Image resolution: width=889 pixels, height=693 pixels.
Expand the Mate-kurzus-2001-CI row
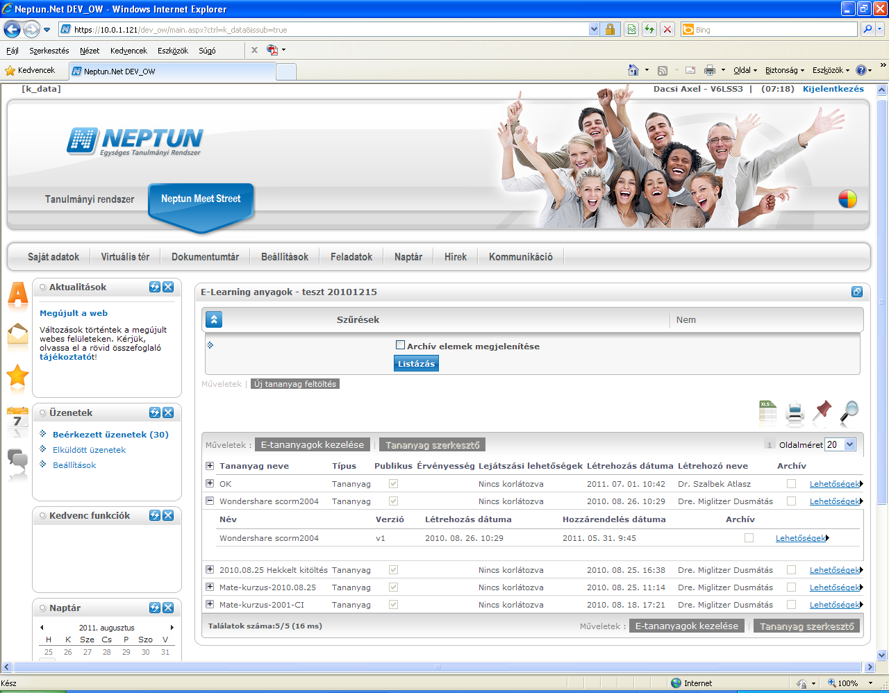[210, 604]
